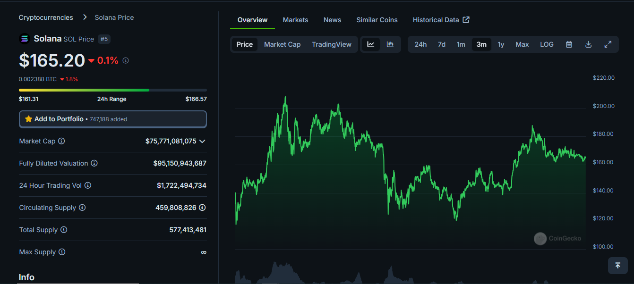Click the 24h Range progress bar
The height and width of the screenshot is (284, 634).
(112, 90)
